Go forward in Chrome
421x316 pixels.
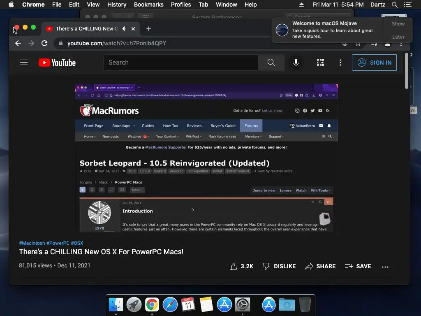(31, 43)
